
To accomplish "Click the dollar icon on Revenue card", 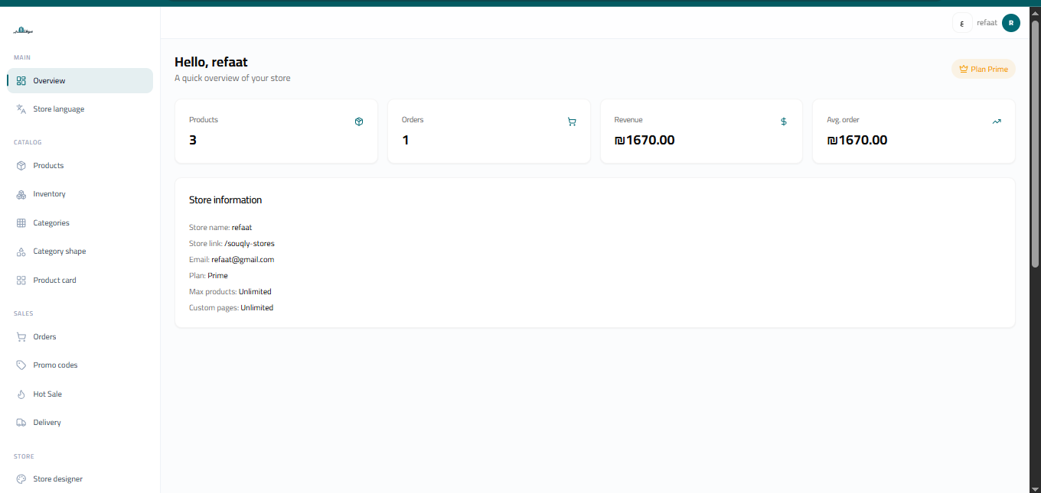I will point(784,122).
